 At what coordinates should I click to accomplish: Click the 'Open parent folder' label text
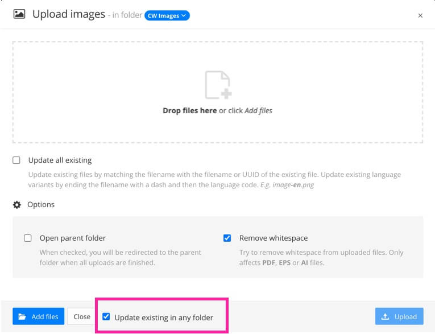[x=73, y=238]
